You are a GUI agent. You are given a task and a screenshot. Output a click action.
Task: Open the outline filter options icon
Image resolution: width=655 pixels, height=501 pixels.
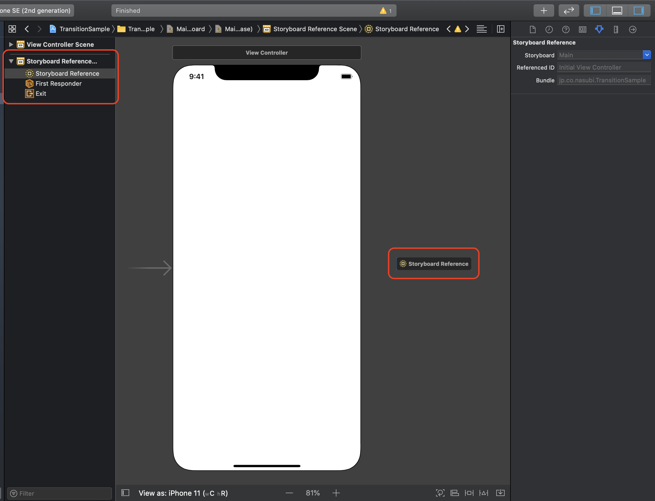(x=14, y=493)
